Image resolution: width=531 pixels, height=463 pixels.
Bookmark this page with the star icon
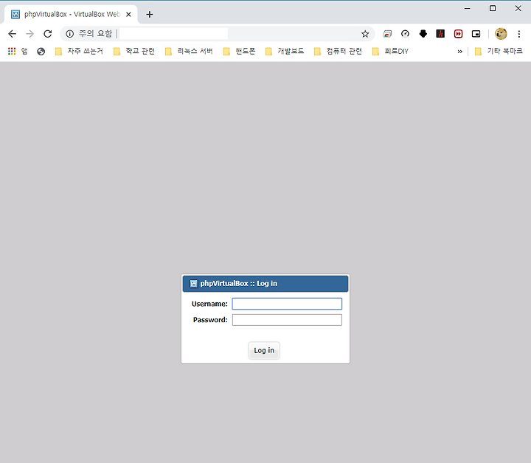coord(365,33)
